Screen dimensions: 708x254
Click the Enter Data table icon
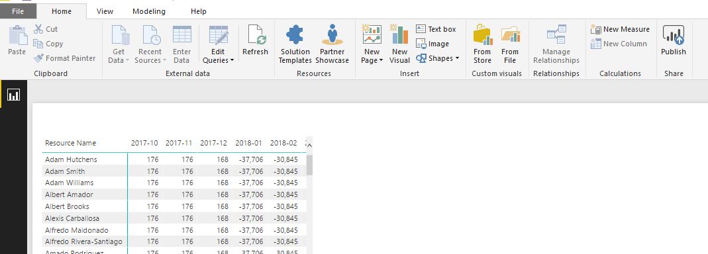click(x=182, y=34)
